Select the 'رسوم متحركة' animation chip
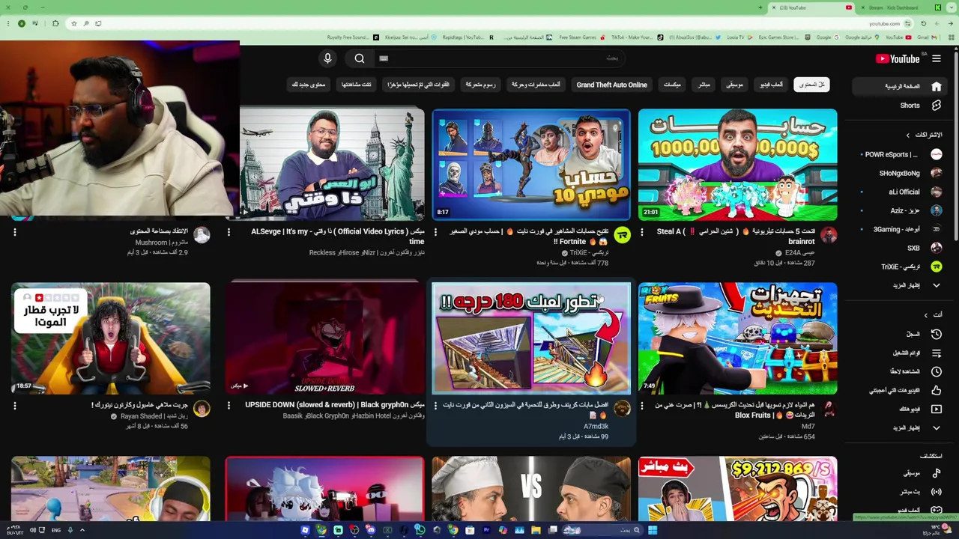 481,85
